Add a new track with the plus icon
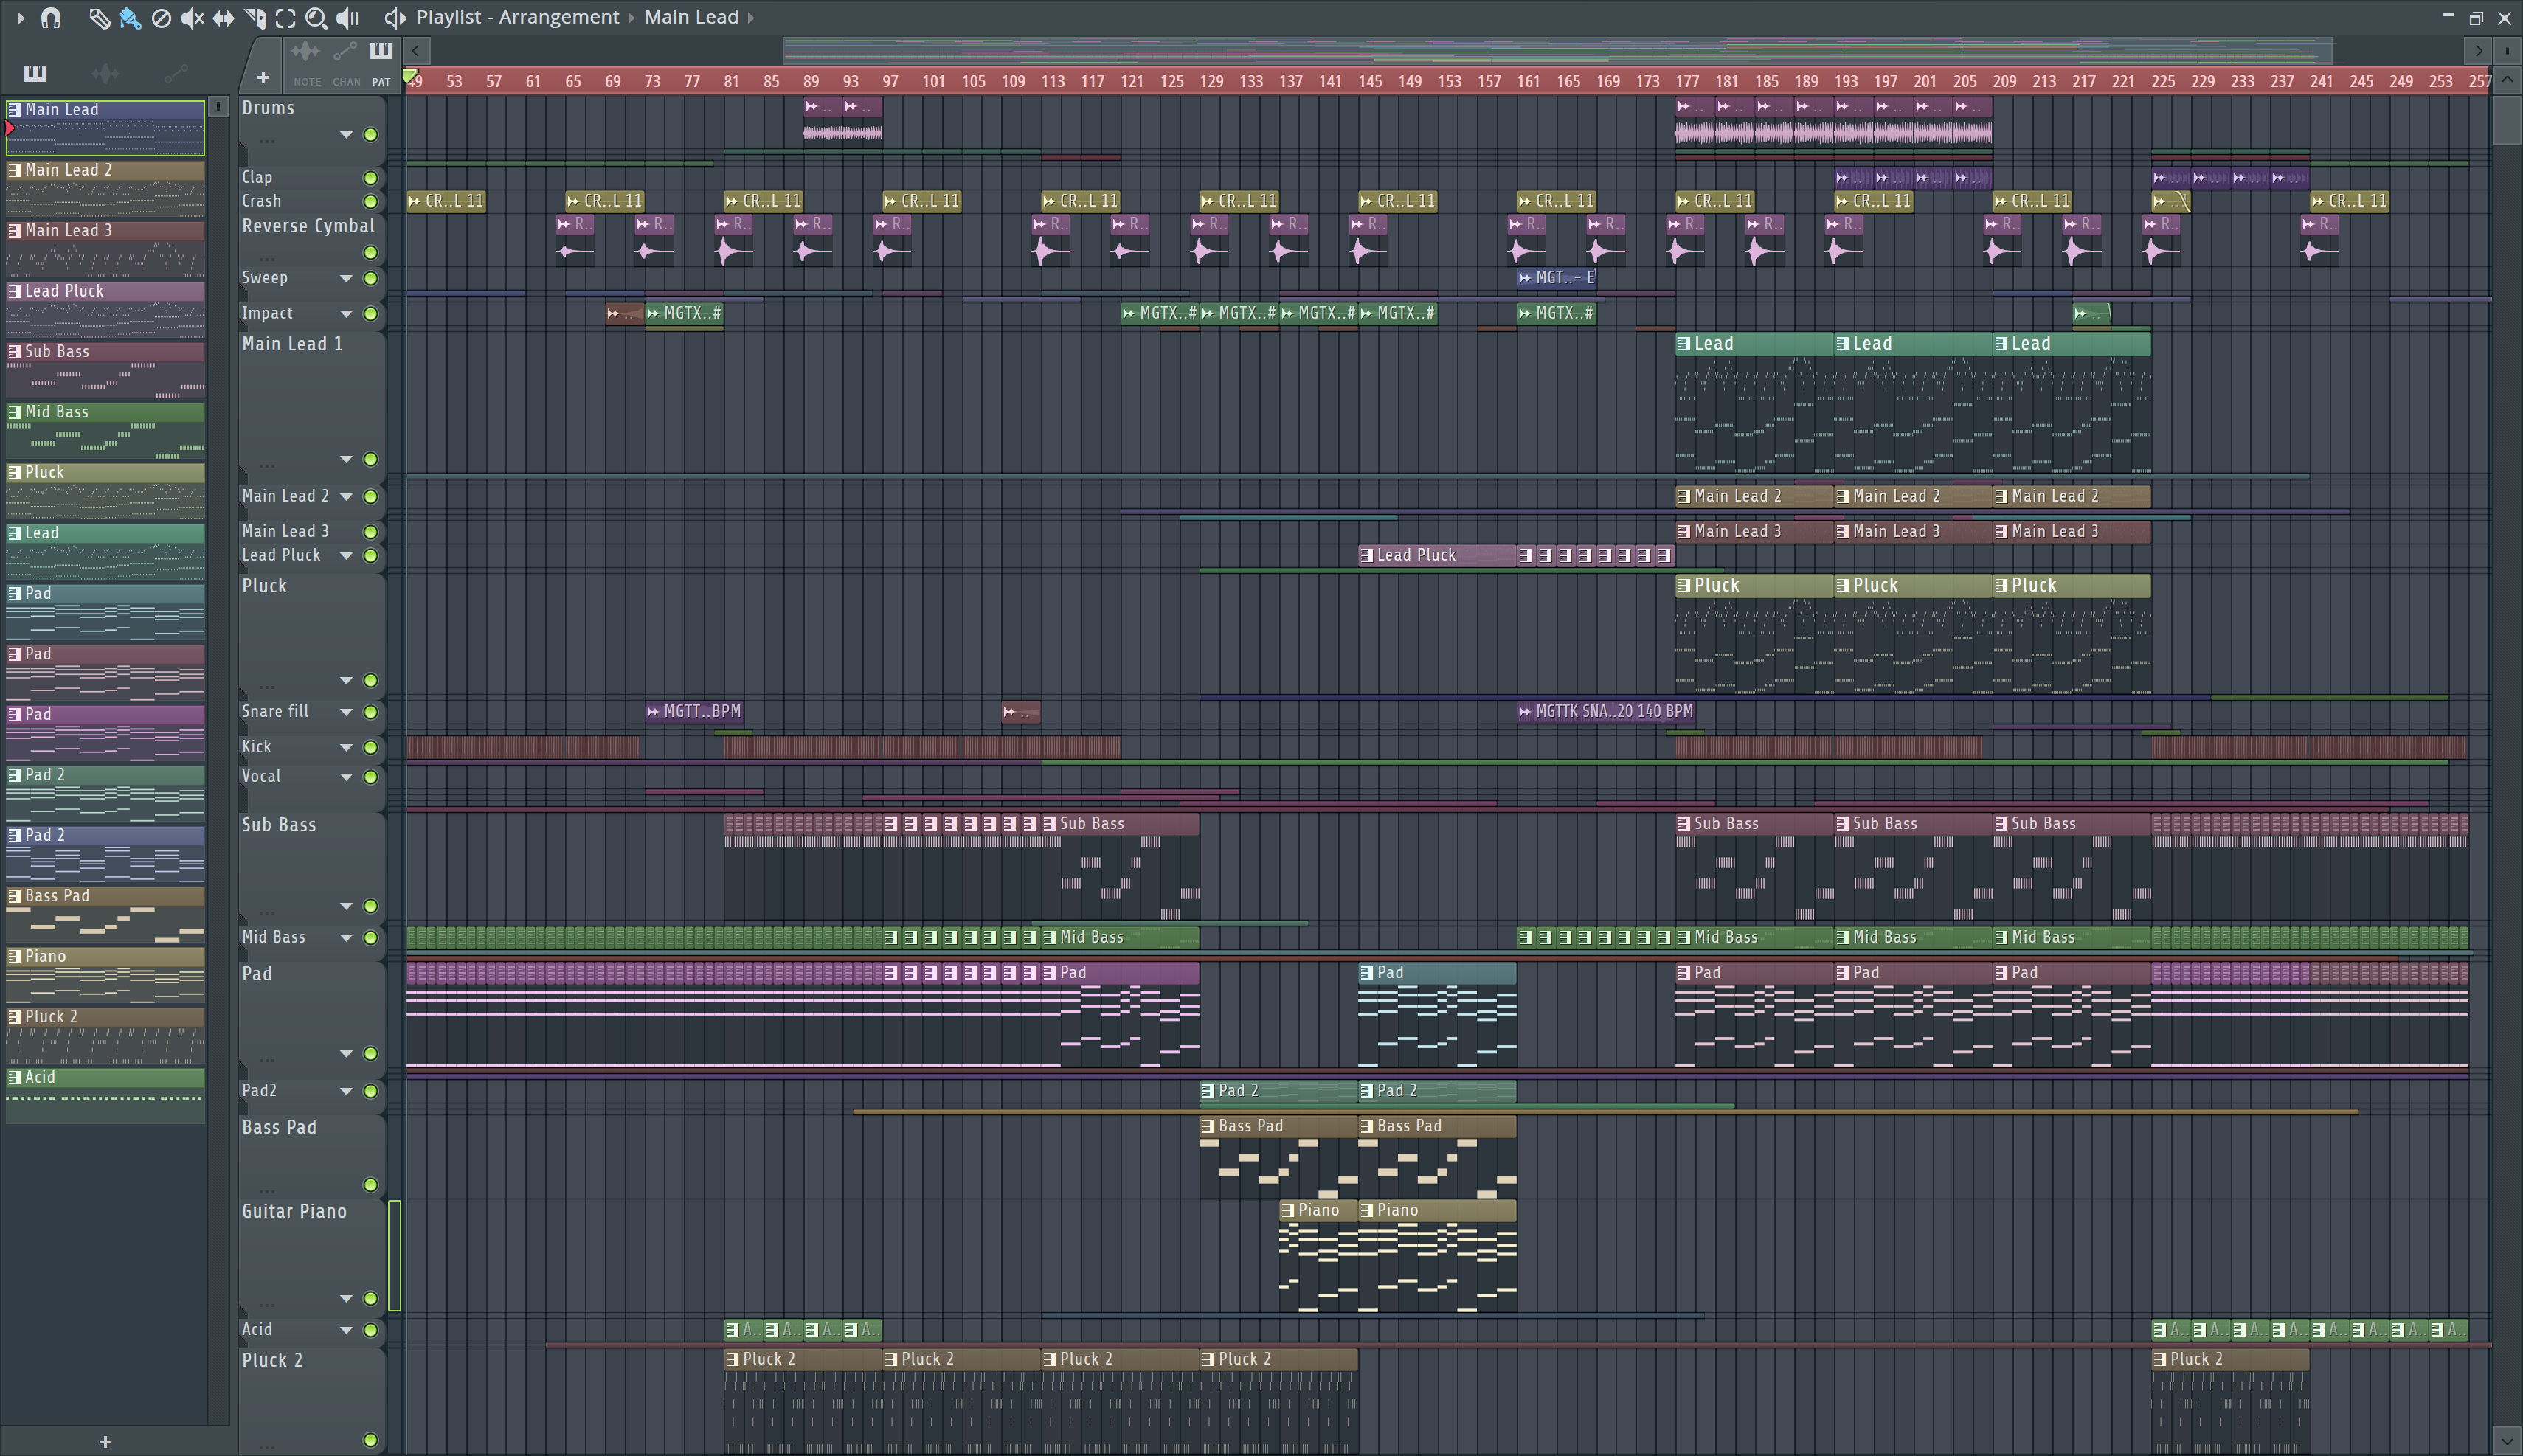Viewport: 2523px width, 1456px height. (263, 77)
